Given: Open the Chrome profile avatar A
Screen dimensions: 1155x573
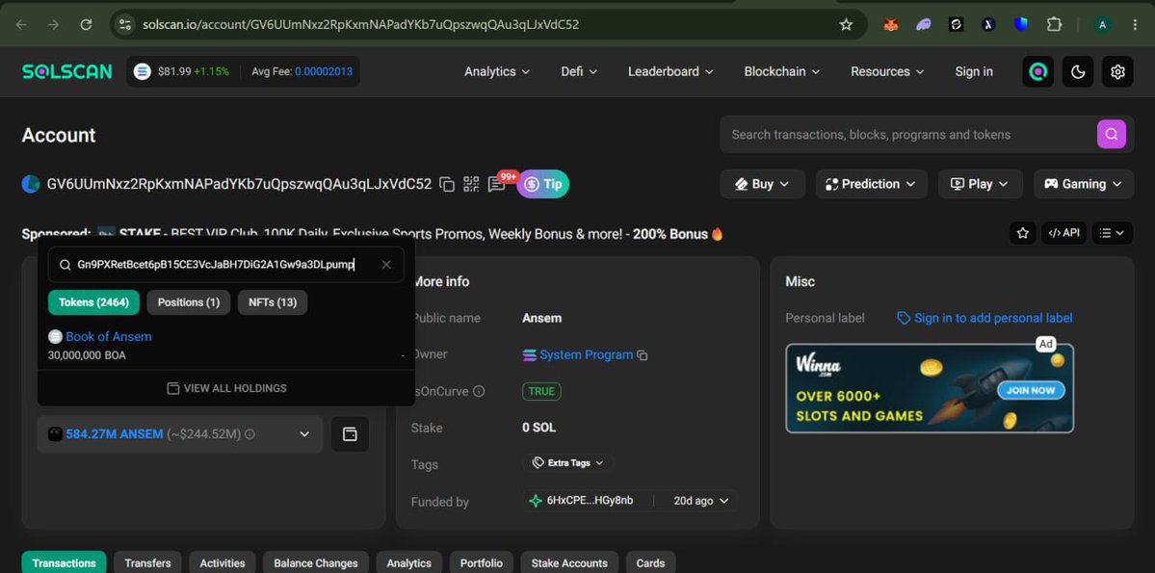Looking at the screenshot, I should pos(1102,24).
